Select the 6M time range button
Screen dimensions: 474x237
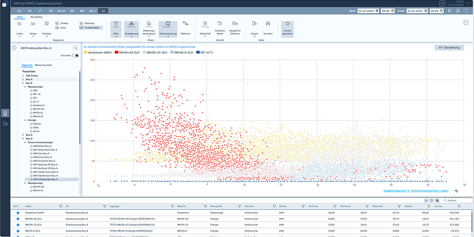[82, 11]
